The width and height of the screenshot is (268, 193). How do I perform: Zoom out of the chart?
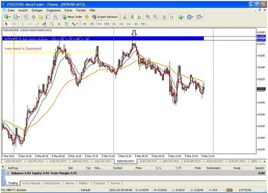click(x=155, y=17)
